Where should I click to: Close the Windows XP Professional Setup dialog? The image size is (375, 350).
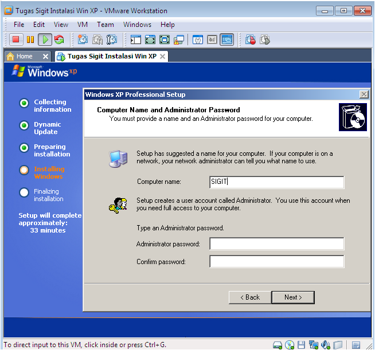(x=364, y=95)
